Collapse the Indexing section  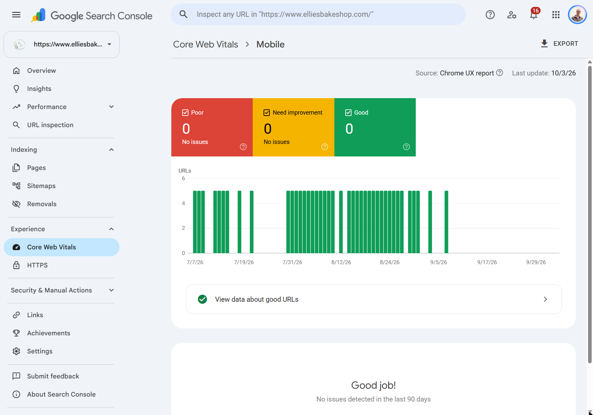(111, 150)
